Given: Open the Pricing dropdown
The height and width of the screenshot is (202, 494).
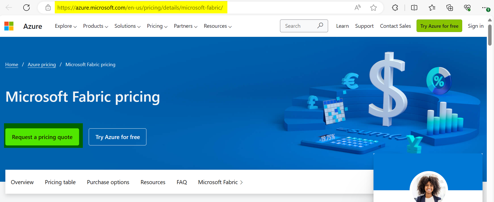Looking at the screenshot, I should tap(157, 26).
